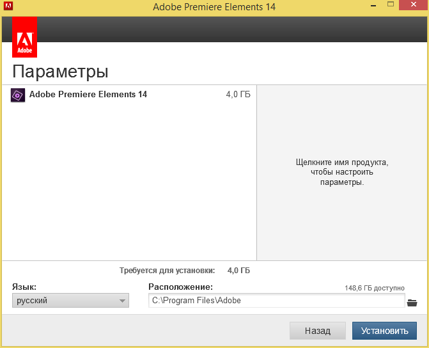The width and height of the screenshot is (429, 348).
Task: Minimize the installer window
Action: (x=373, y=5)
